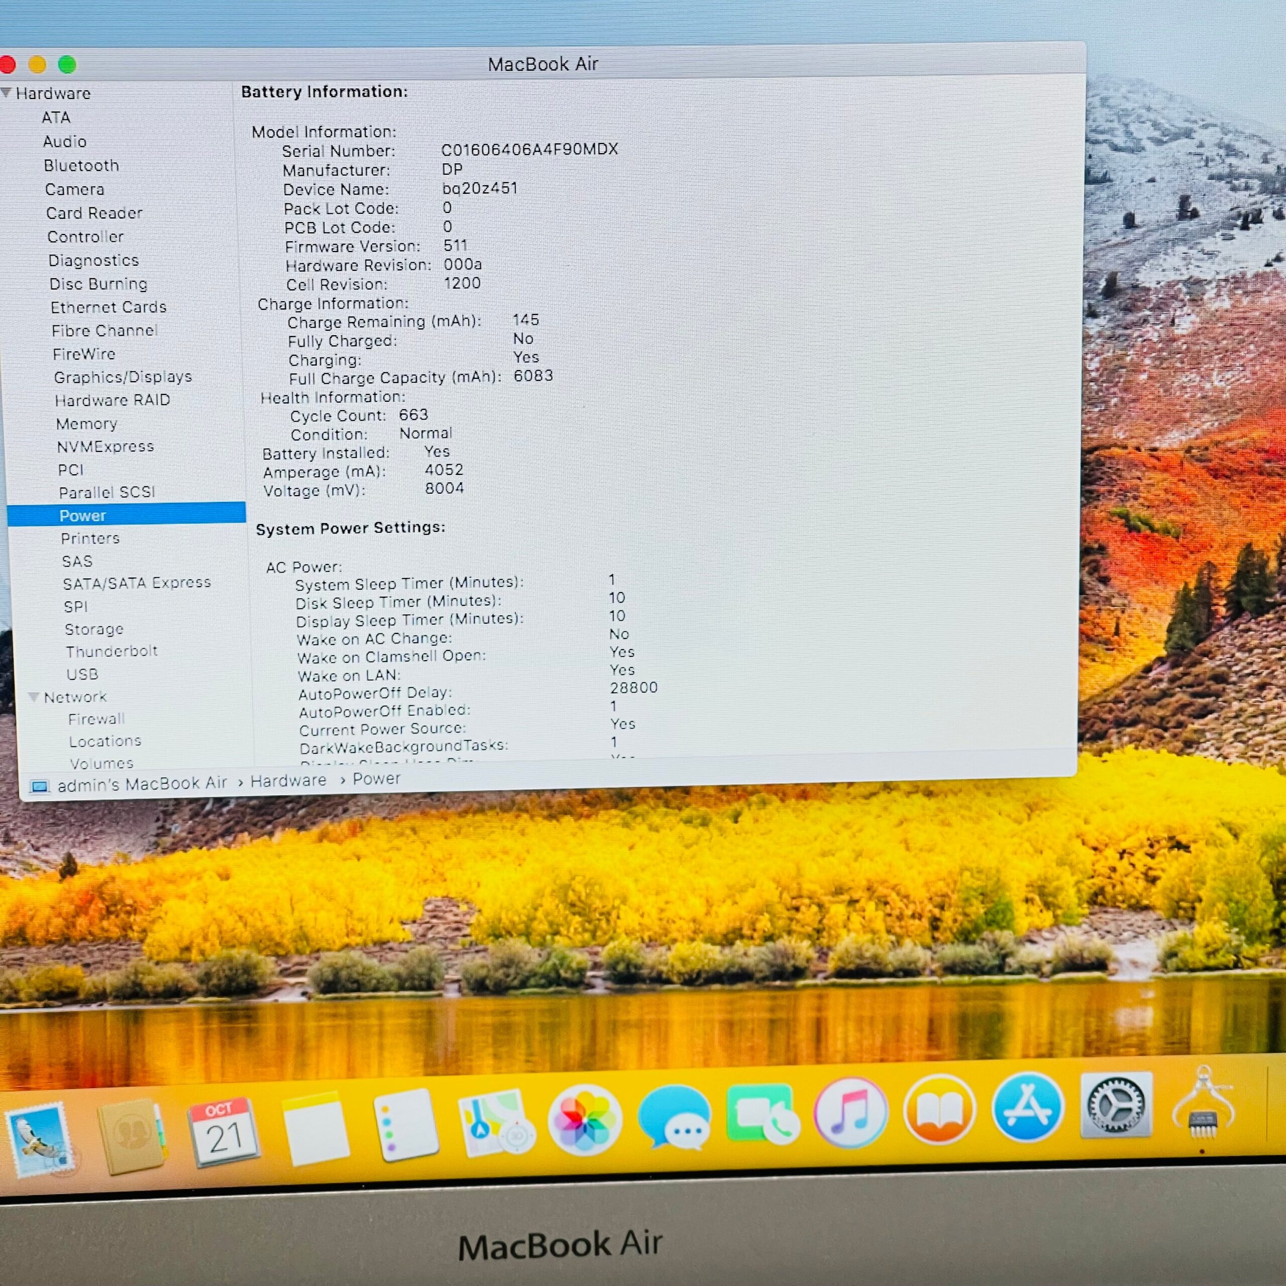
Task: Click the highlighted Power sidebar item
Action: 127,515
